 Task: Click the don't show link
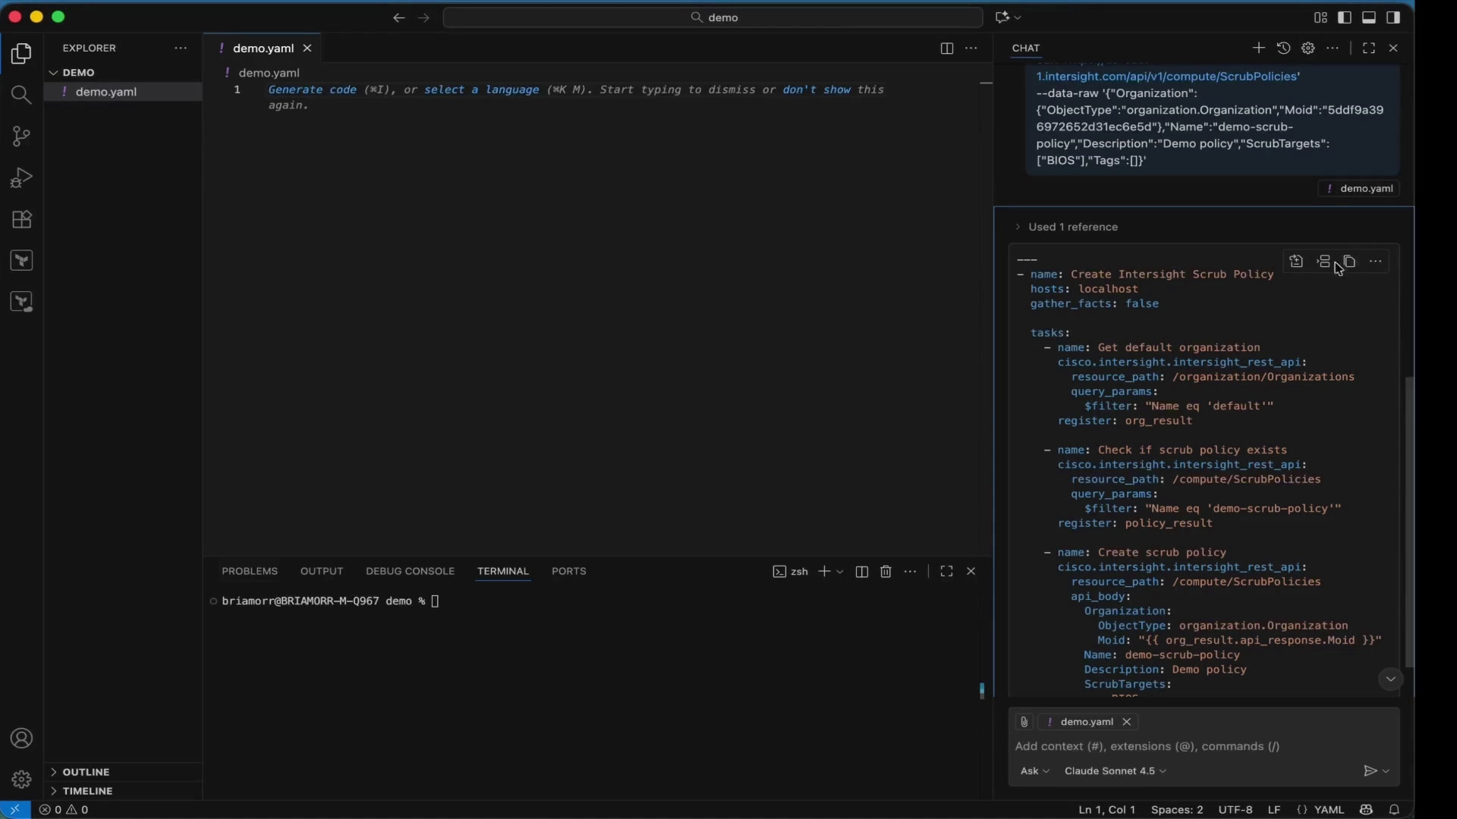click(x=817, y=89)
